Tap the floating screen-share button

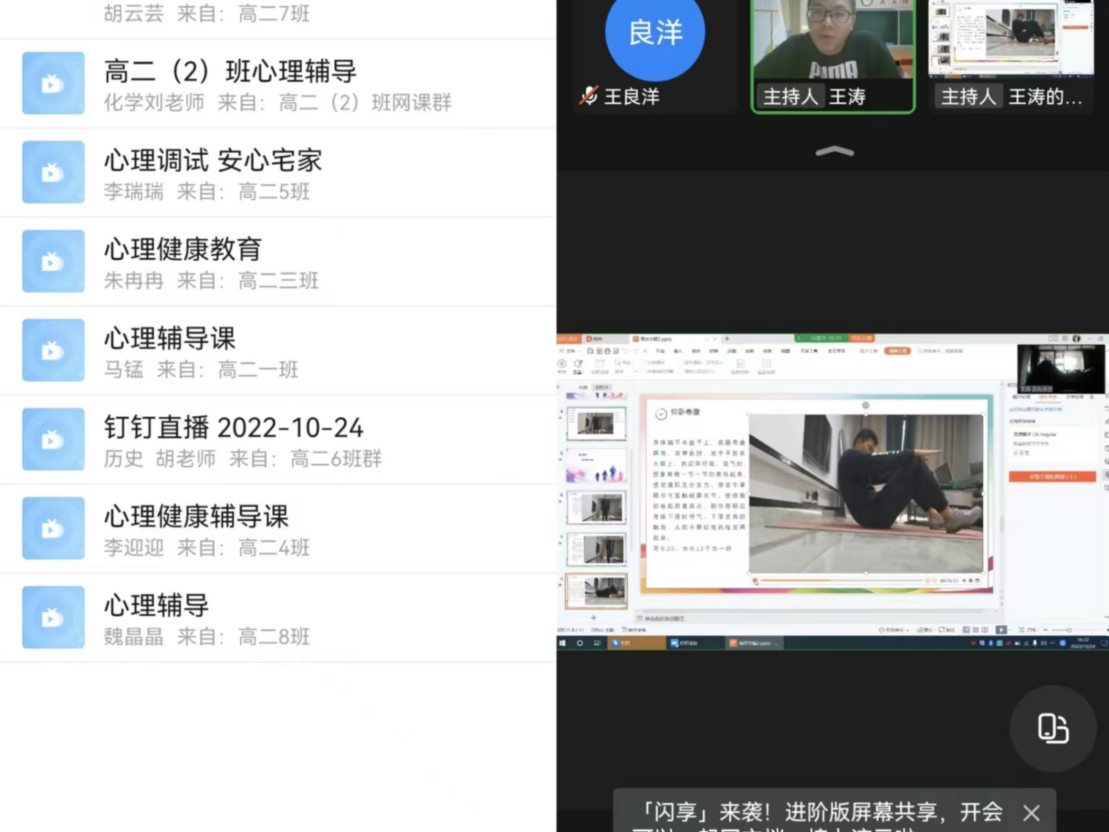1052,729
